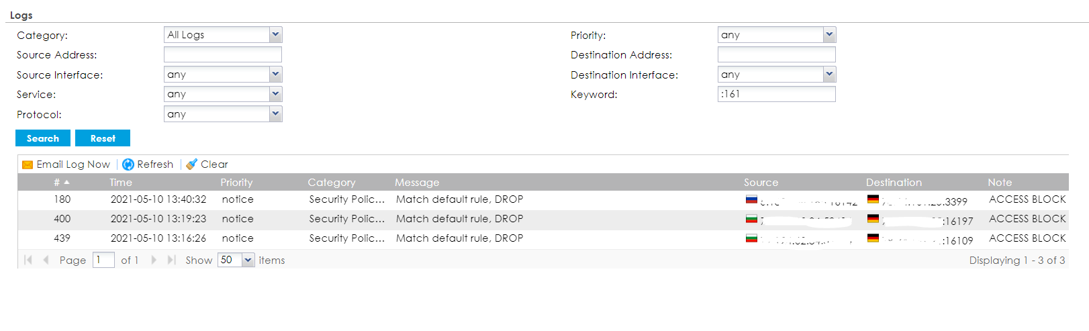Click the Refresh icon in the toolbar
The image size is (1089, 331).
[x=128, y=164]
